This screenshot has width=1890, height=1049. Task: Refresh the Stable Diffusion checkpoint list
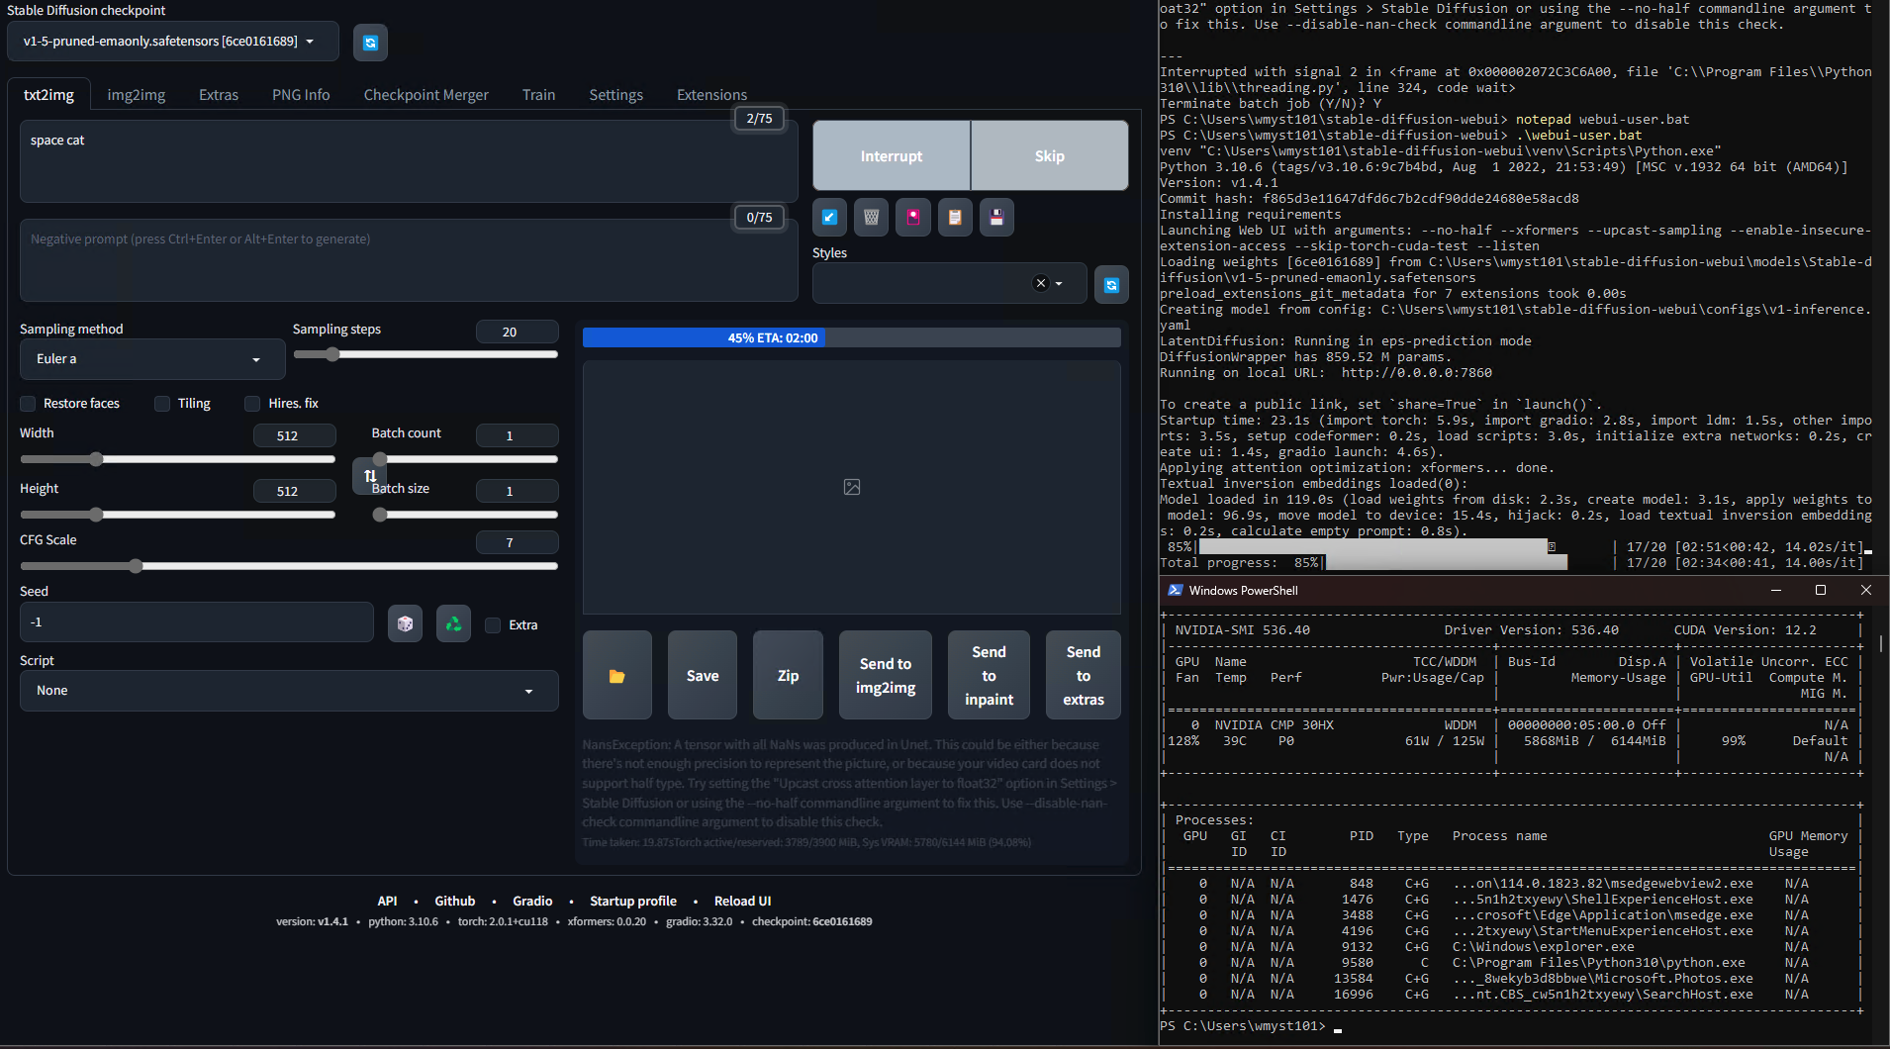pos(370,43)
